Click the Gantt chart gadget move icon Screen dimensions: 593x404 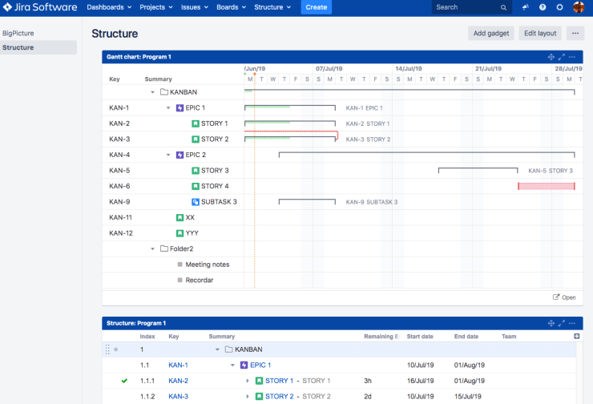pos(551,57)
